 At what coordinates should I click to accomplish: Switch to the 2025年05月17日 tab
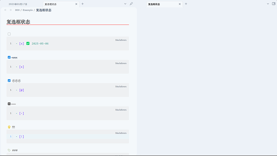coord(18,4)
